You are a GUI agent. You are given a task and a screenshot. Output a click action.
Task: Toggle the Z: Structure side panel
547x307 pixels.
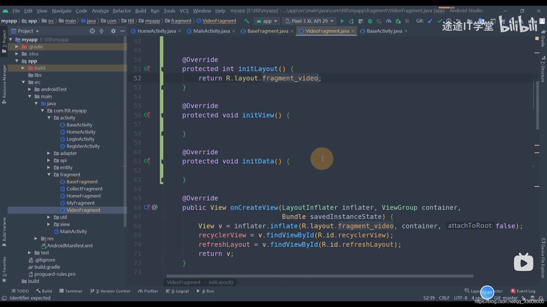click(x=543, y=69)
